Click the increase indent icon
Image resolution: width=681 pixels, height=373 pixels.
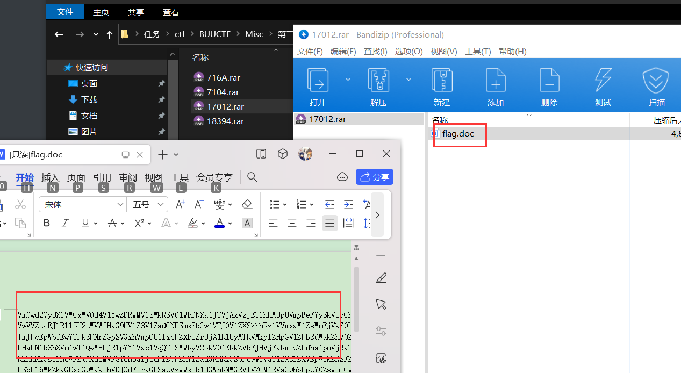[348, 204]
